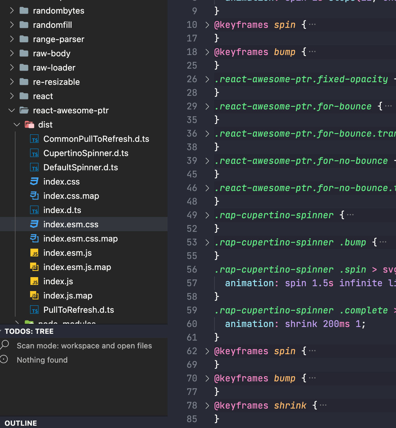Click the JS map icon next to index.js.map
The width and height of the screenshot is (396, 428).
point(34,296)
